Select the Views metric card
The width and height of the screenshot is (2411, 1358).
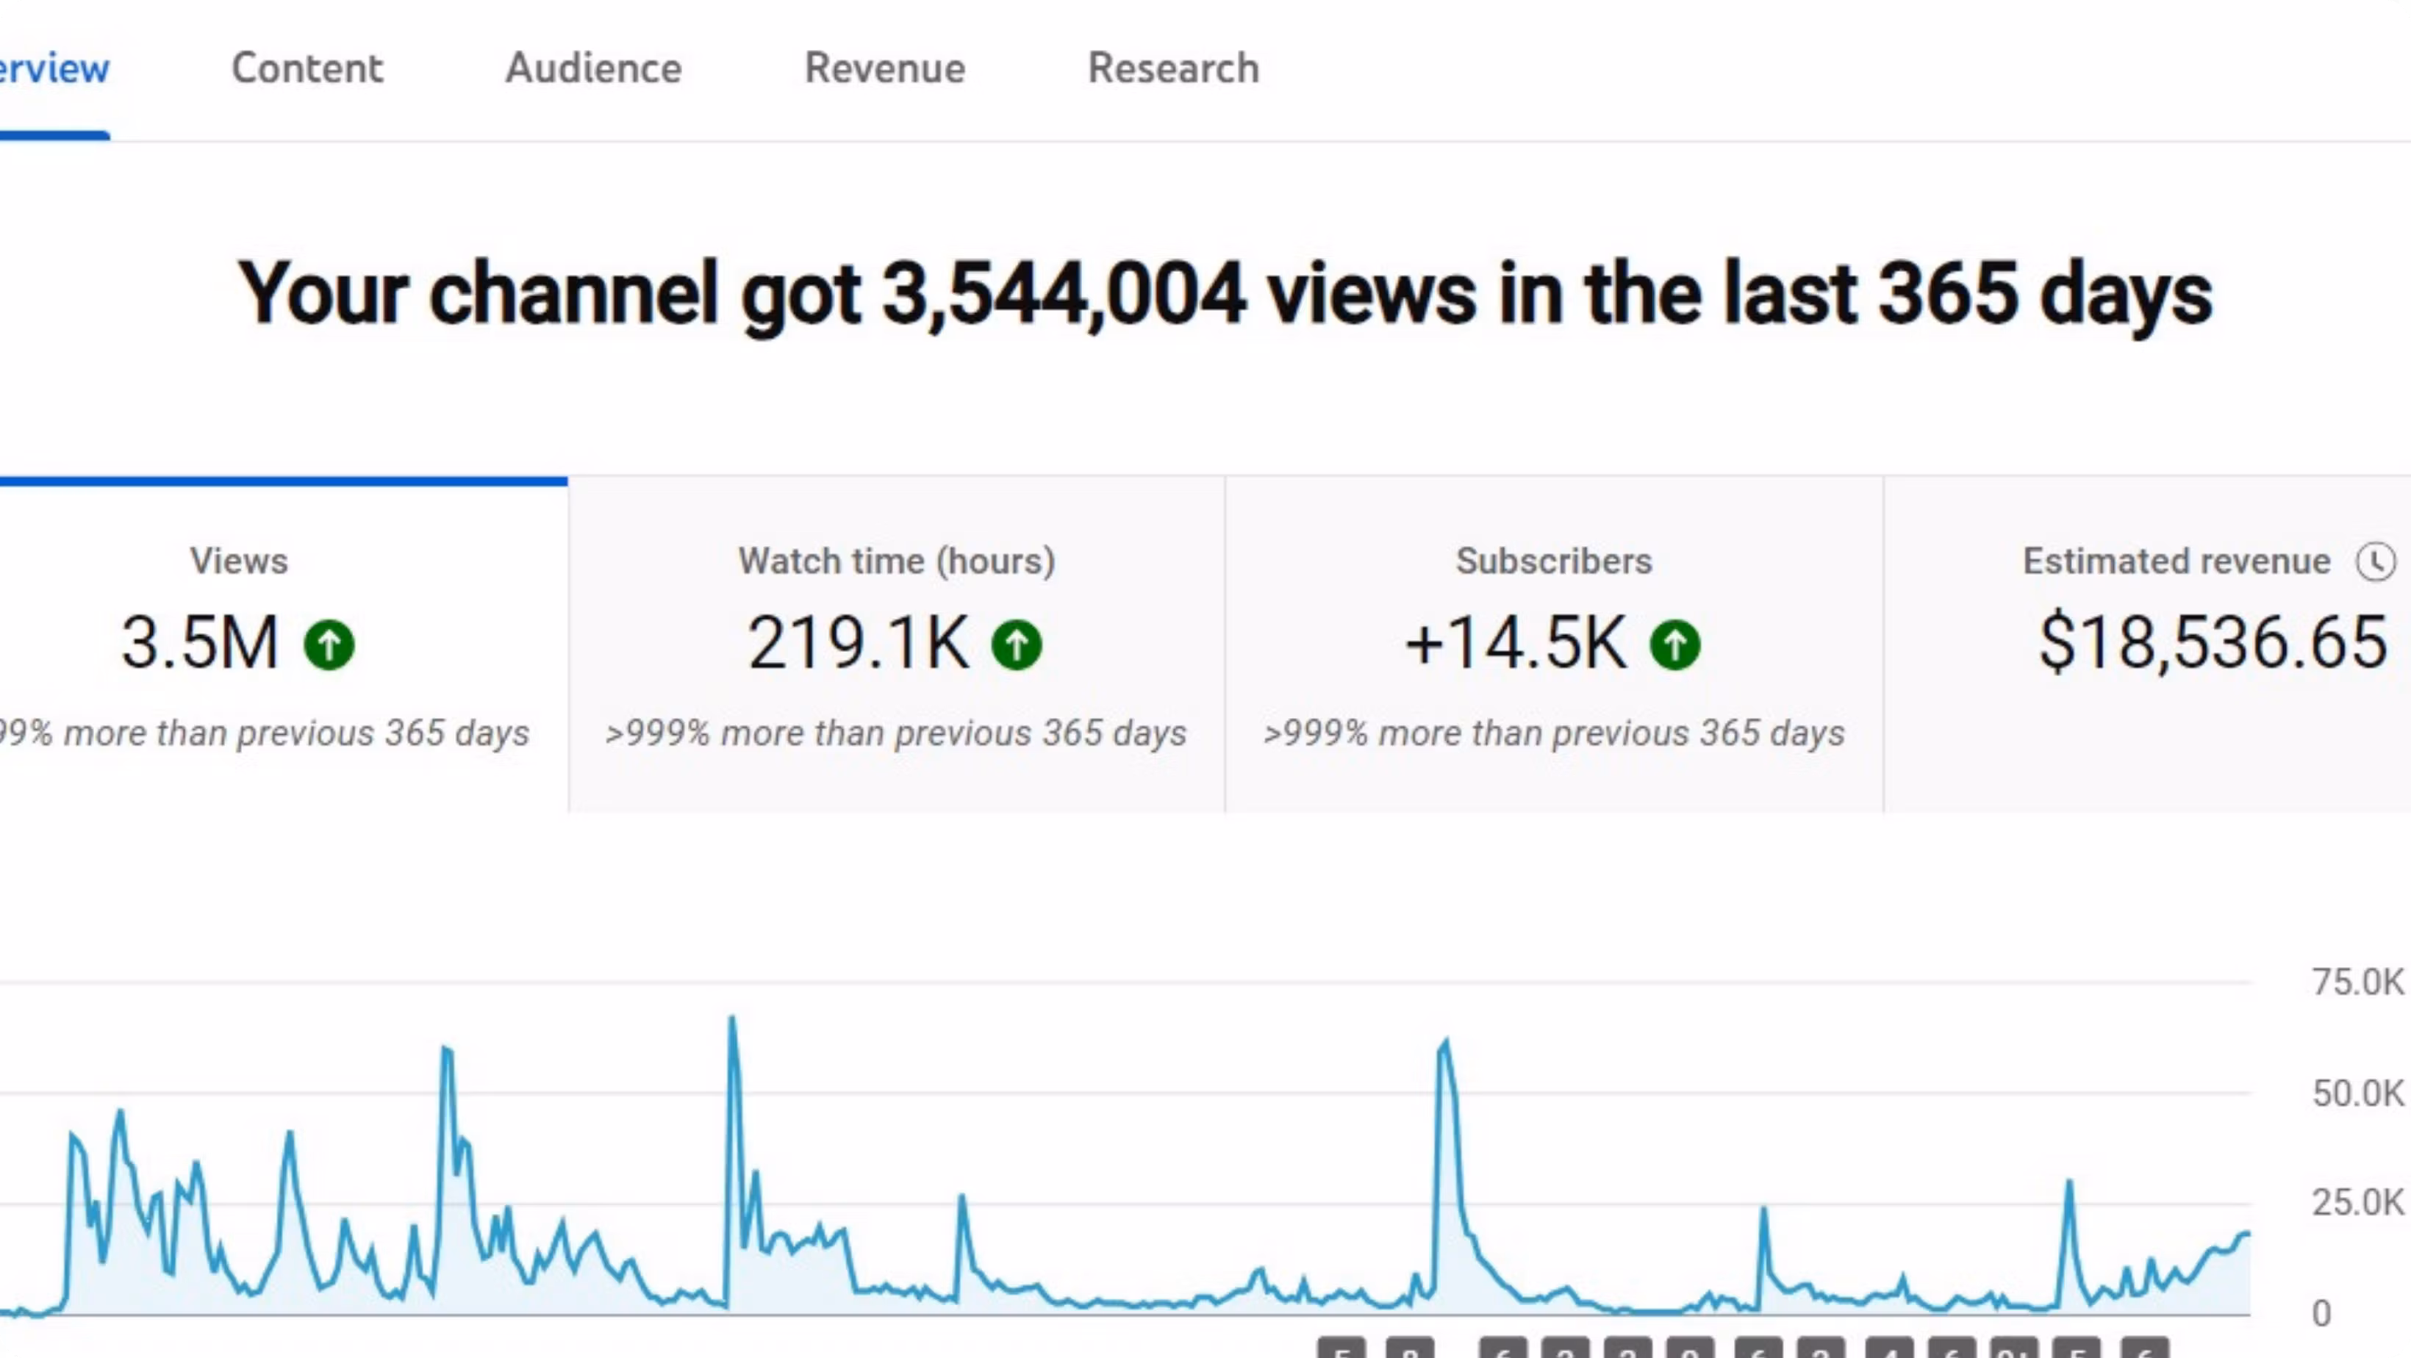pos(281,646)
